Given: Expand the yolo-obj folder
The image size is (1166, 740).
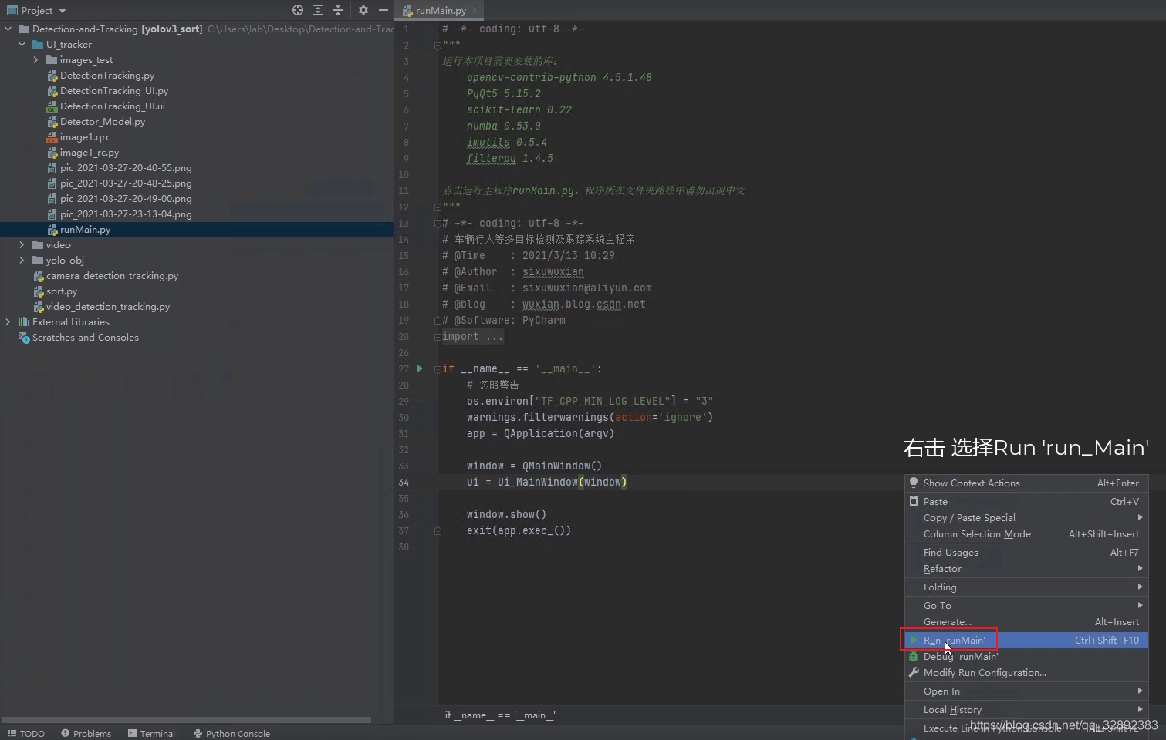Looking at the screenshot, I should pos(22,261).
